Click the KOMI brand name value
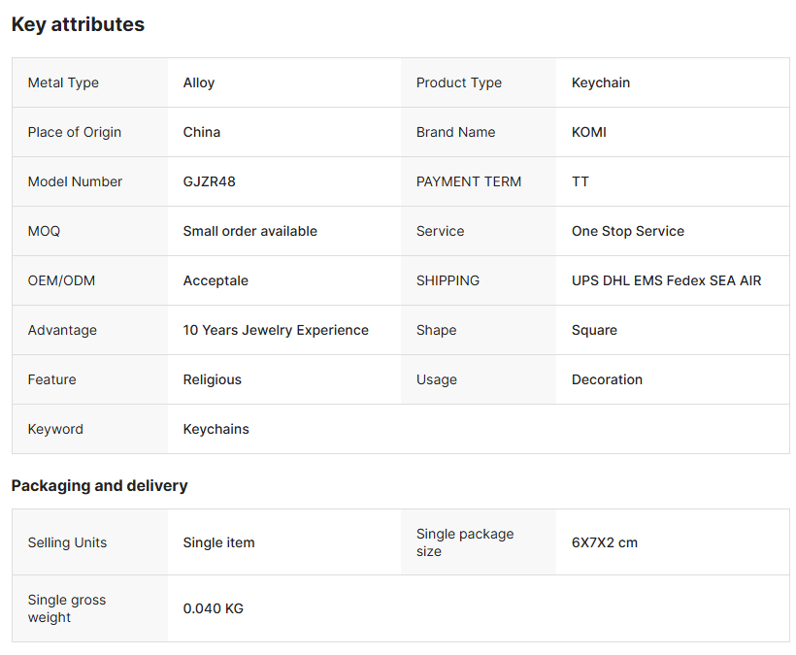The width and height of the screenshot is (796, 655). 589,132
